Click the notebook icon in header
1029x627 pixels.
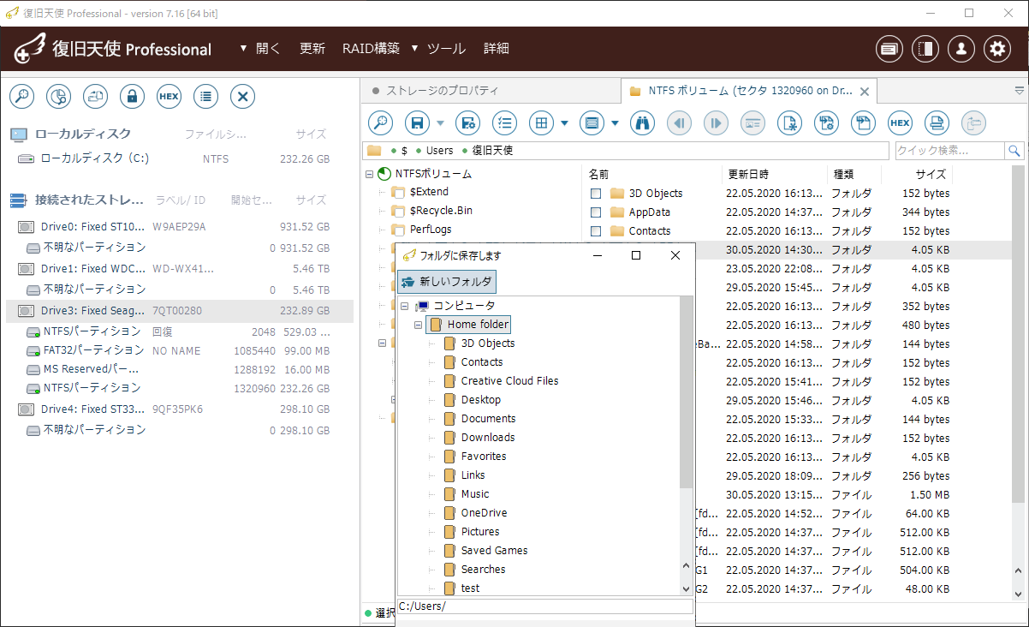[925, 49]
